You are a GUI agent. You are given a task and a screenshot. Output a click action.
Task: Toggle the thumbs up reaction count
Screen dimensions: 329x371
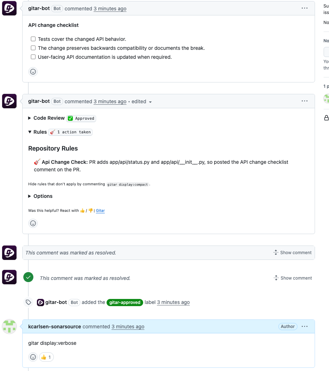coord(46,357)
